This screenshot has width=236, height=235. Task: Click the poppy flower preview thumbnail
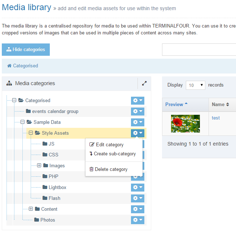[x=185, y=123]
